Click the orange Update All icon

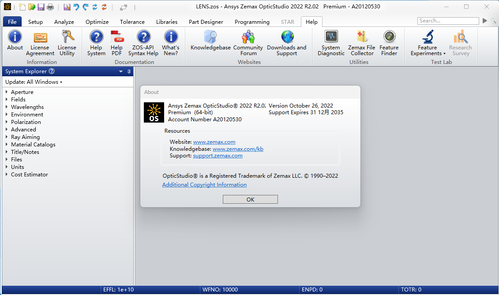click(x=104, y=7)
